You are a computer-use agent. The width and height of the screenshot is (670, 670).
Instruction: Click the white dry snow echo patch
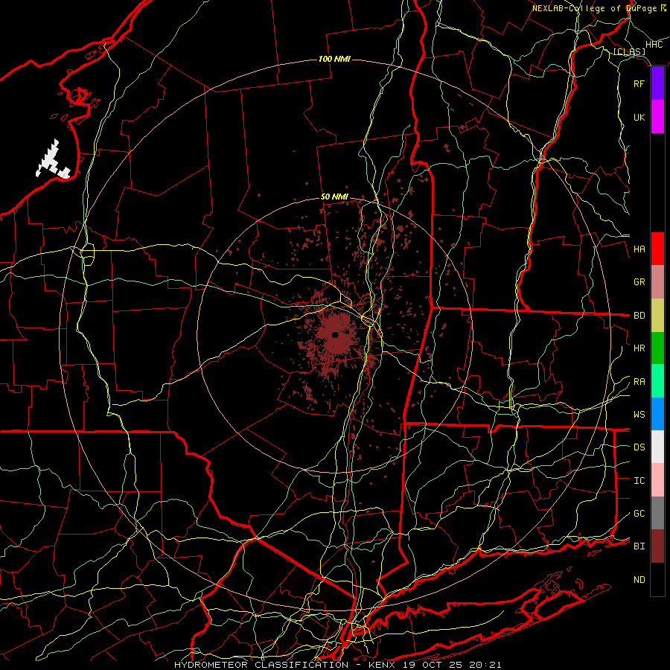51,159
